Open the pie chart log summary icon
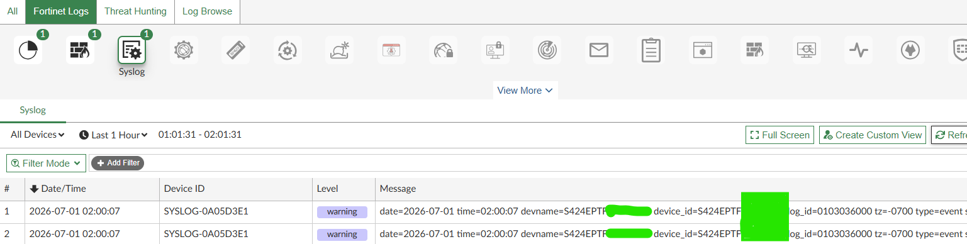 28,50
